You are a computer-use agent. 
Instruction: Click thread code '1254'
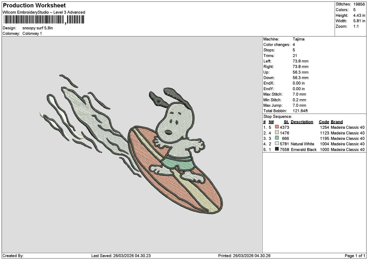324,127
